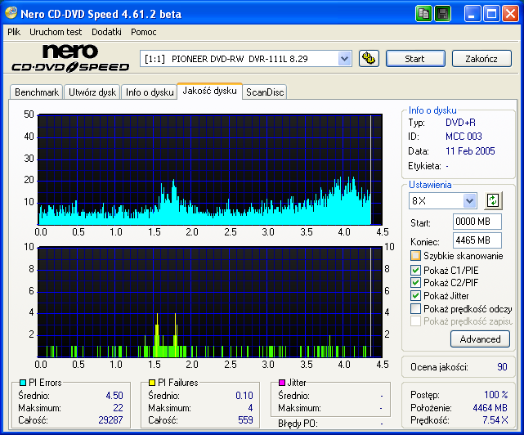
Task: Click the Start 0000 MB input field
Action: 477,222
